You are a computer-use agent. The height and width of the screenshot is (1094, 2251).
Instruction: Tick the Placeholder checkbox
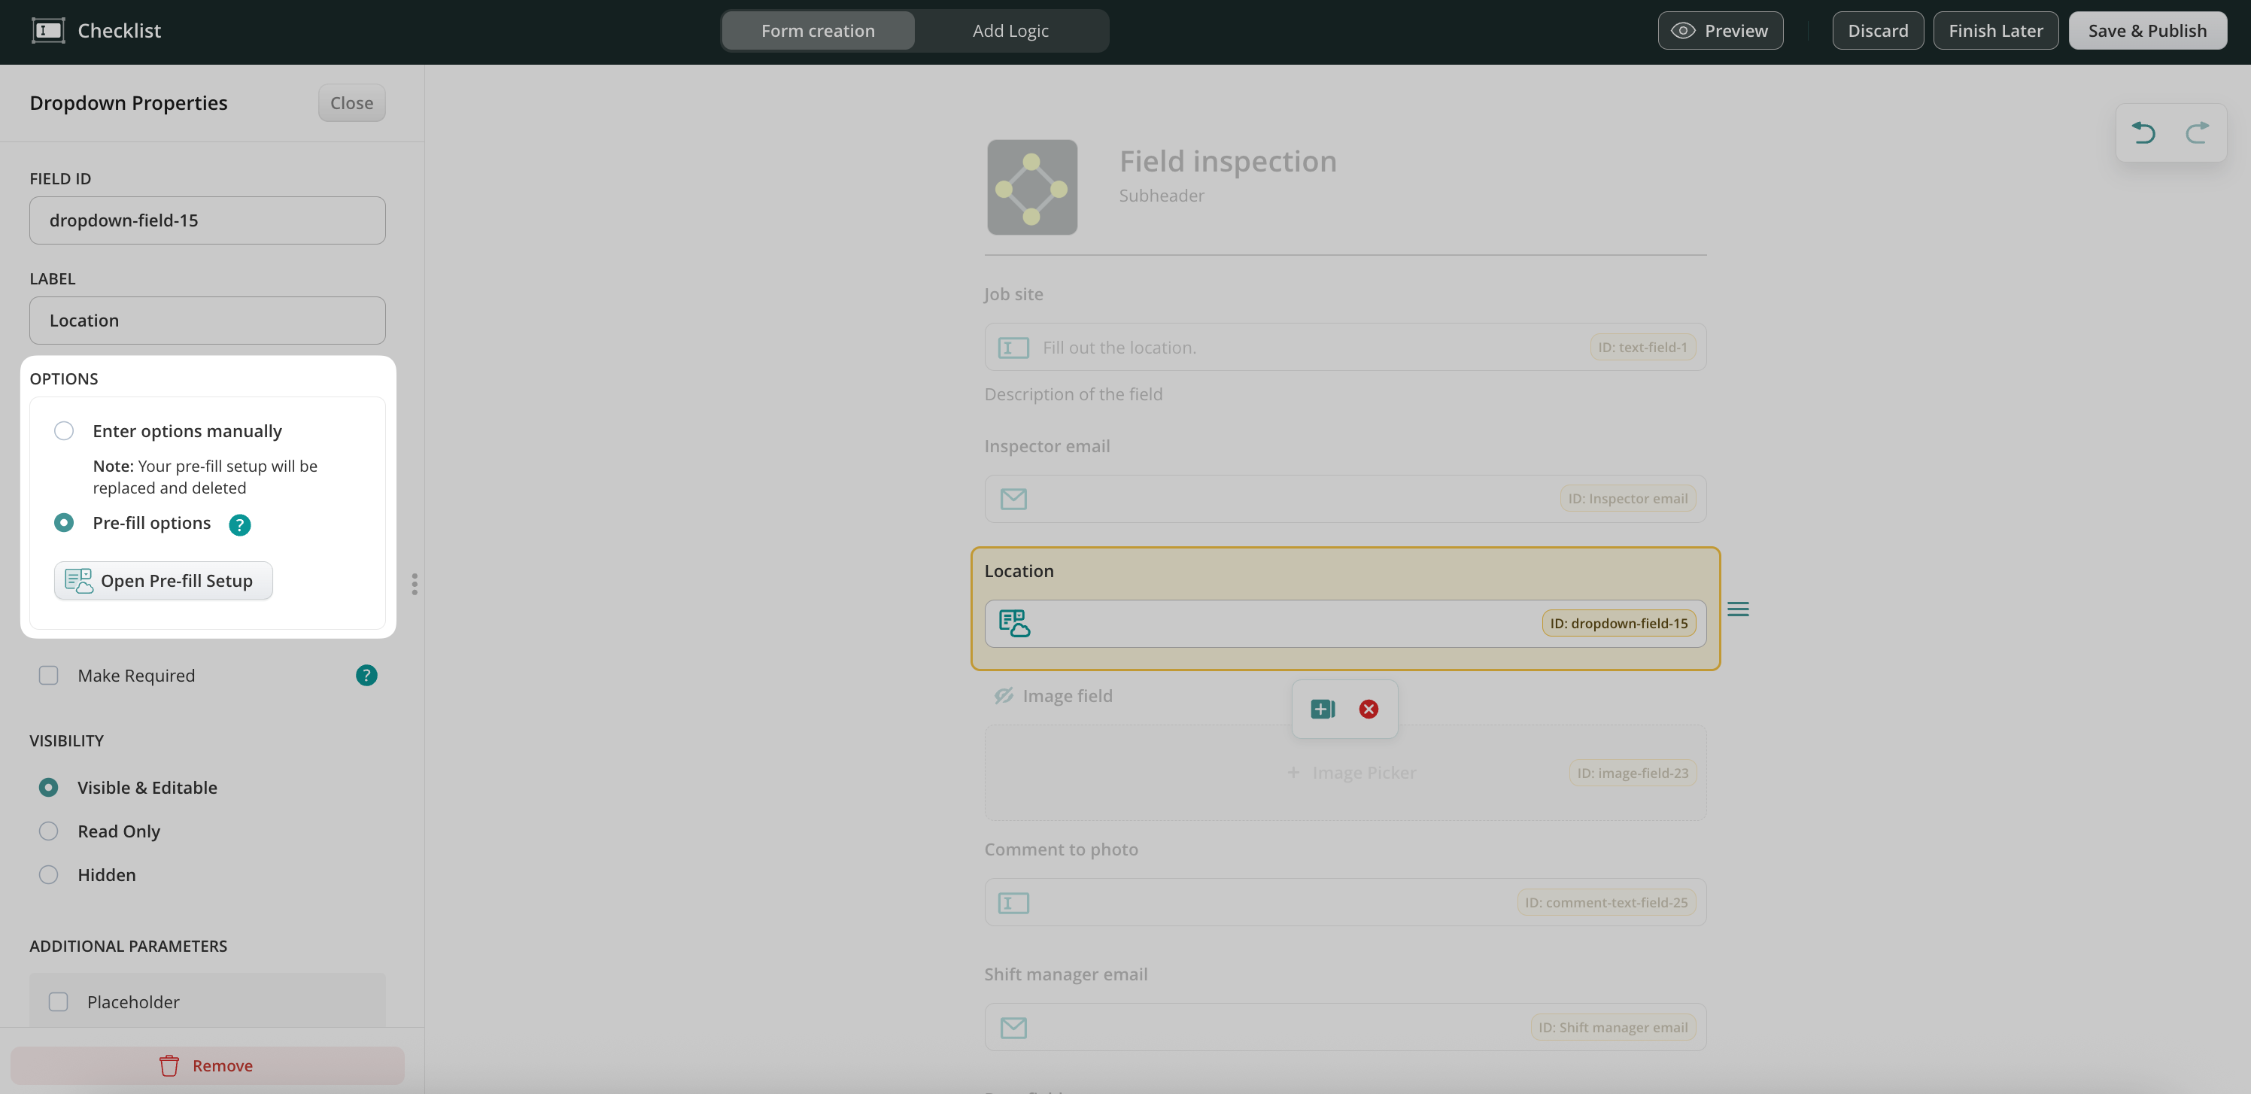tap(59, 1001)
